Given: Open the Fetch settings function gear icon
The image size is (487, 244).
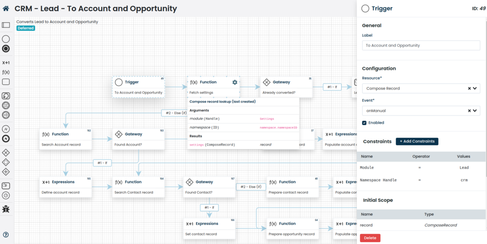Looking at the screenshot, I should coord(234,82).
